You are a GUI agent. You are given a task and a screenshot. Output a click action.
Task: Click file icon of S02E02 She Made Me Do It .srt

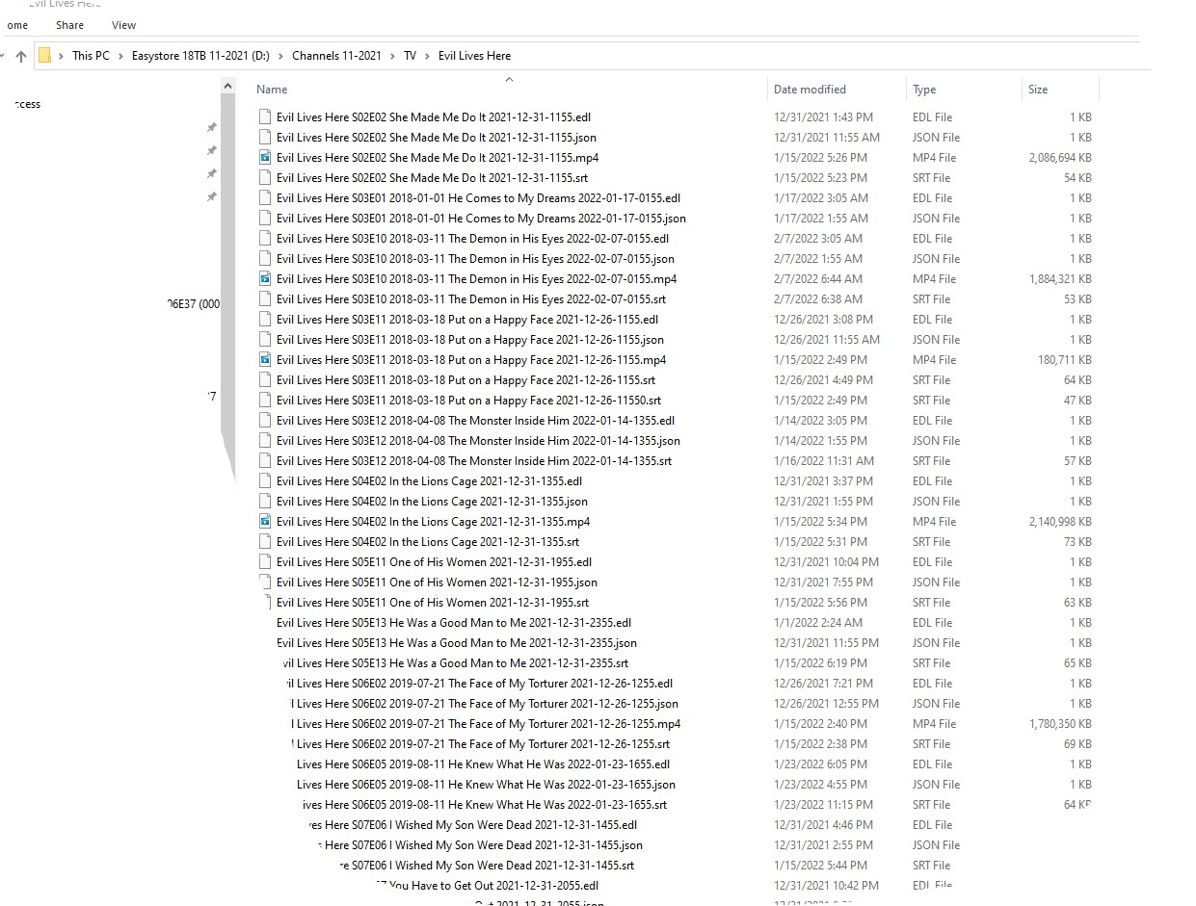265,177
